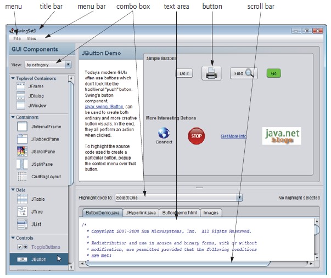The image size is (331, 278).
Task: Click the Get More Info link
Action: (233, 136)
